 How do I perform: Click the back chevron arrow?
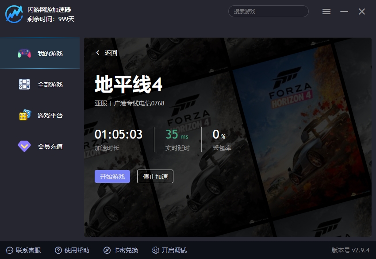98,53
